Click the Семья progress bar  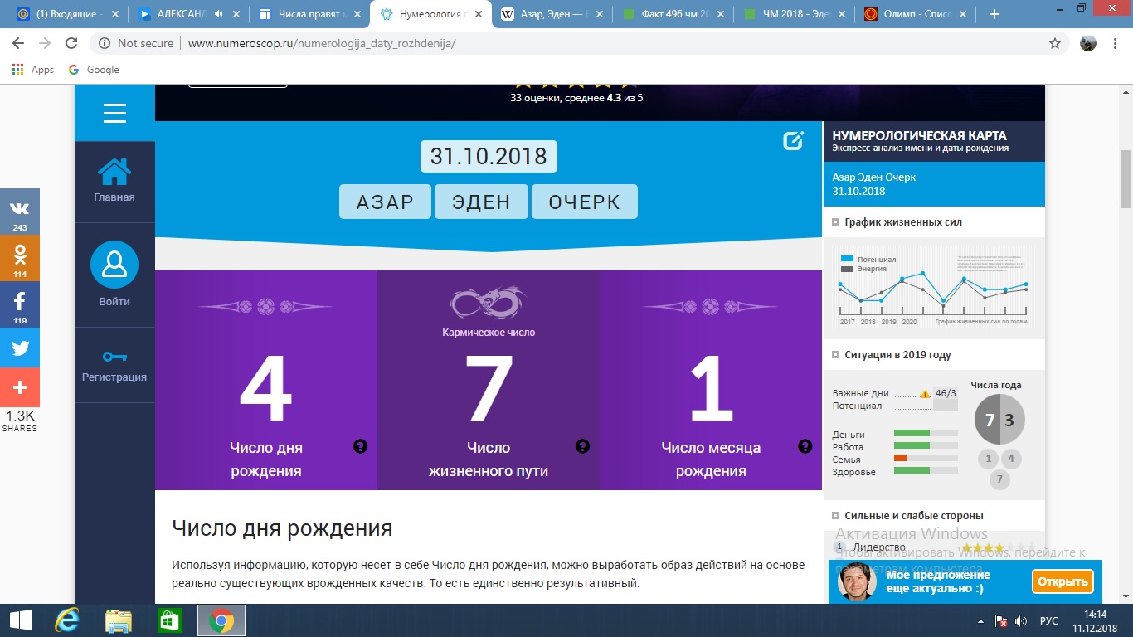point(926,459)
